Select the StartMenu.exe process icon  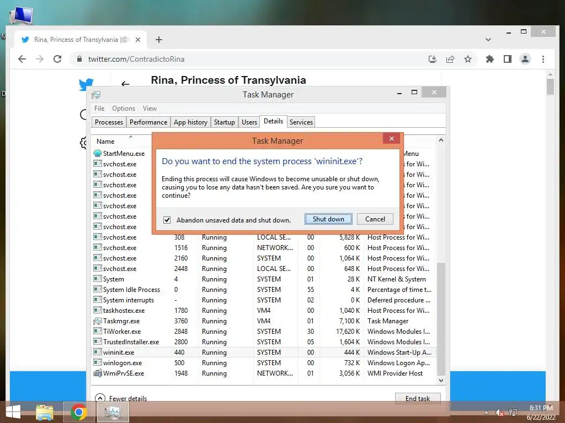coord(97,153)
